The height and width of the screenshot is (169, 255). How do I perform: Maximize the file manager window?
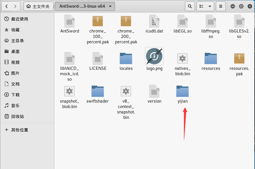pos(241,6)
